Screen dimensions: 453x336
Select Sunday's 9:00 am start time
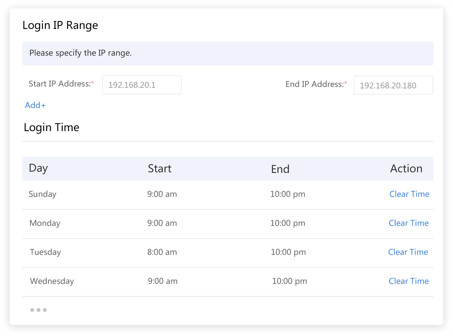click(x=162, y=194)
